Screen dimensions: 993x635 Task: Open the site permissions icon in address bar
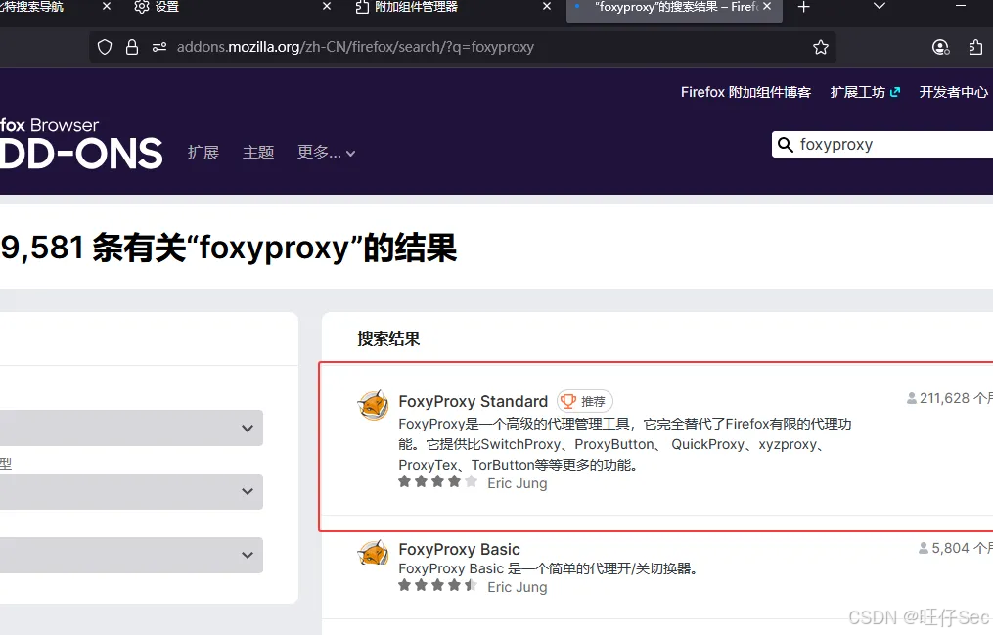point(159,47)
